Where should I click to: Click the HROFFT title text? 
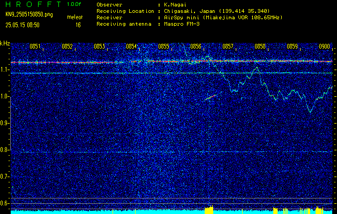(33, 4)
